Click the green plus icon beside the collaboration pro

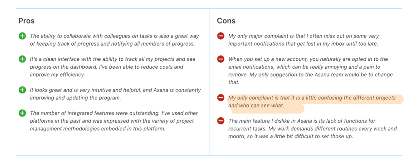(x=22, y=36)
